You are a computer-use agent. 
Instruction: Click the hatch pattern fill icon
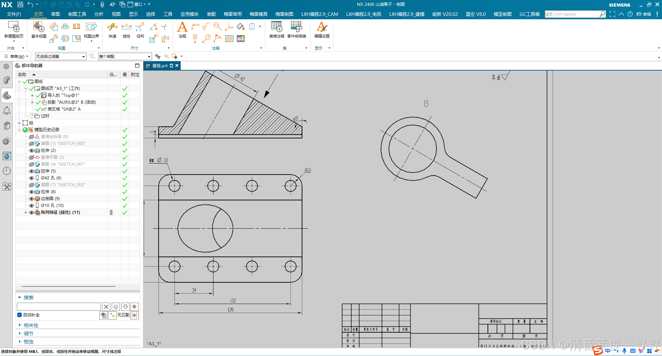click(x=229, y=39)
